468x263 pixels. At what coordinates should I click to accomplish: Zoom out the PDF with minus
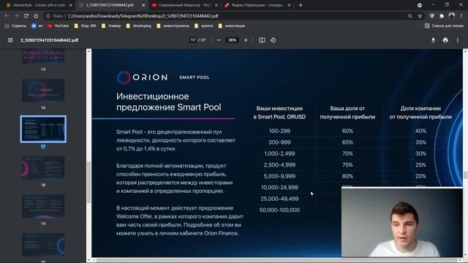click(219, 40)
